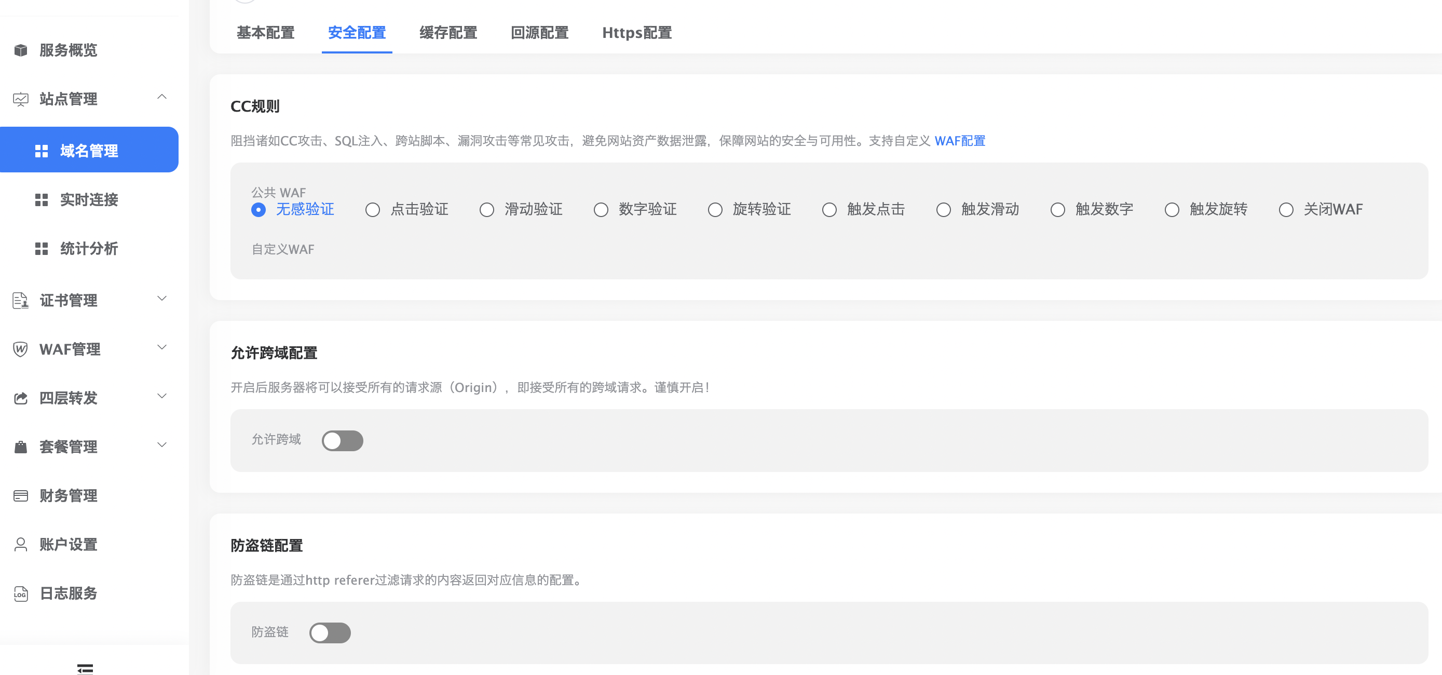Viewport: 1442px width, 675px height.
Task: Expand WAF管理 menu chevron
Action: (162, 347)
